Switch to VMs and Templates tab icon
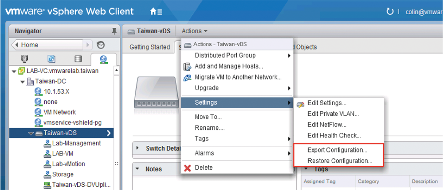 pos(52,59)
